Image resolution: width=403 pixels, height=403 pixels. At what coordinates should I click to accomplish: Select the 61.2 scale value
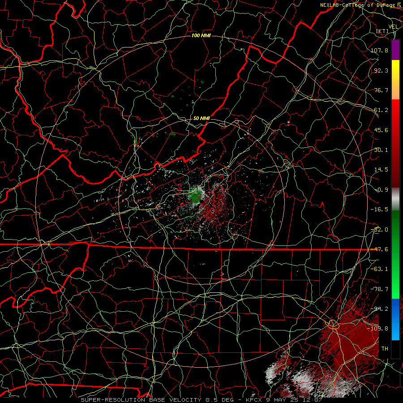[x=381, y=110]
